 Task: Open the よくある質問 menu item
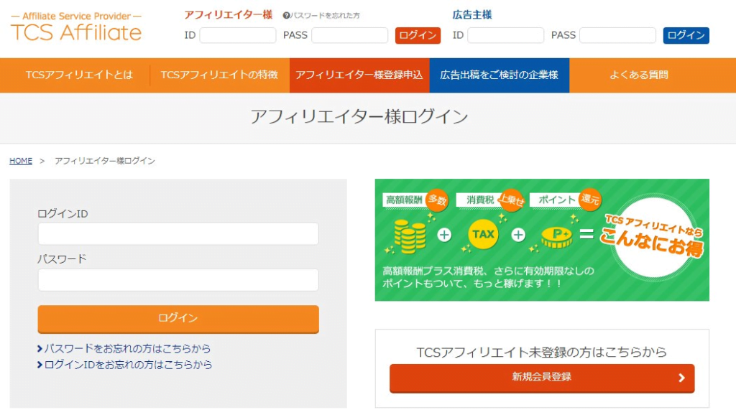(x=639, y=75)
